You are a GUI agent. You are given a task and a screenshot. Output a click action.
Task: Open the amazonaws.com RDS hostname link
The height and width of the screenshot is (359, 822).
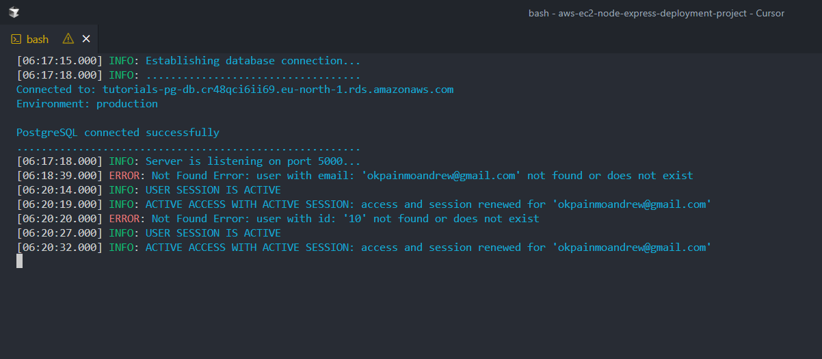coord(278,90)
